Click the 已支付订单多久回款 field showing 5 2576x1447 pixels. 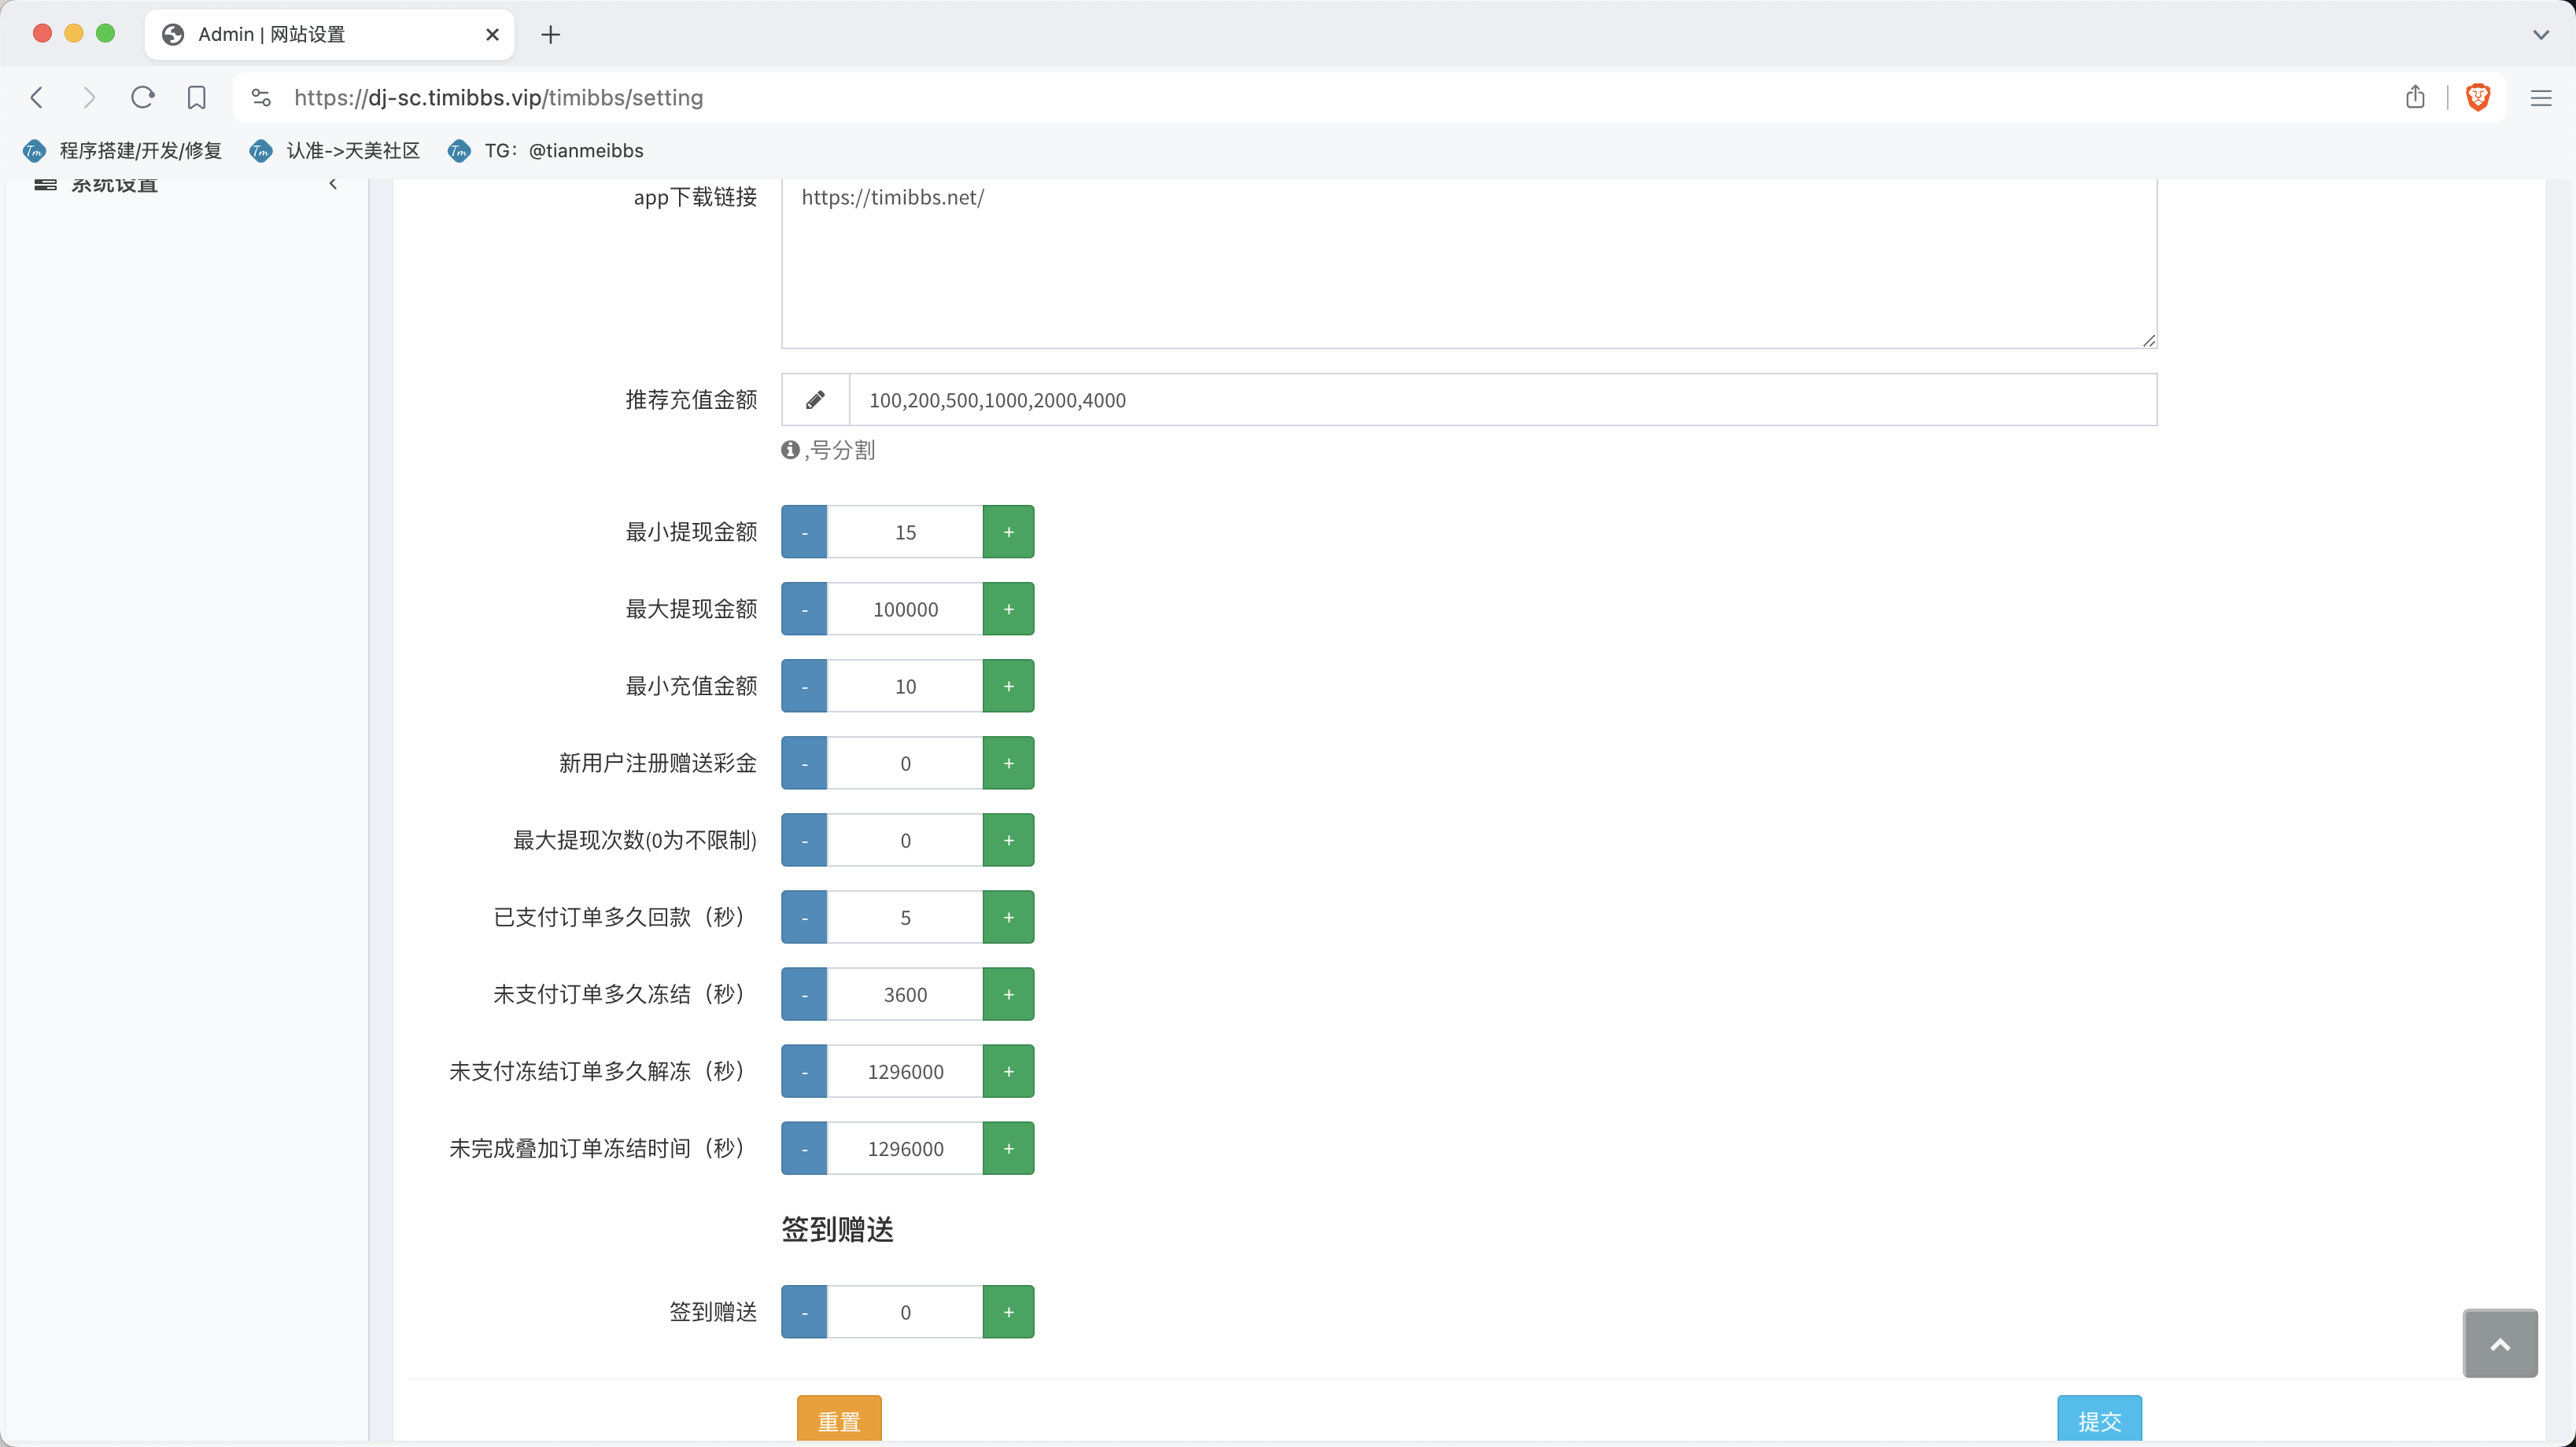(x=905, y=916)
